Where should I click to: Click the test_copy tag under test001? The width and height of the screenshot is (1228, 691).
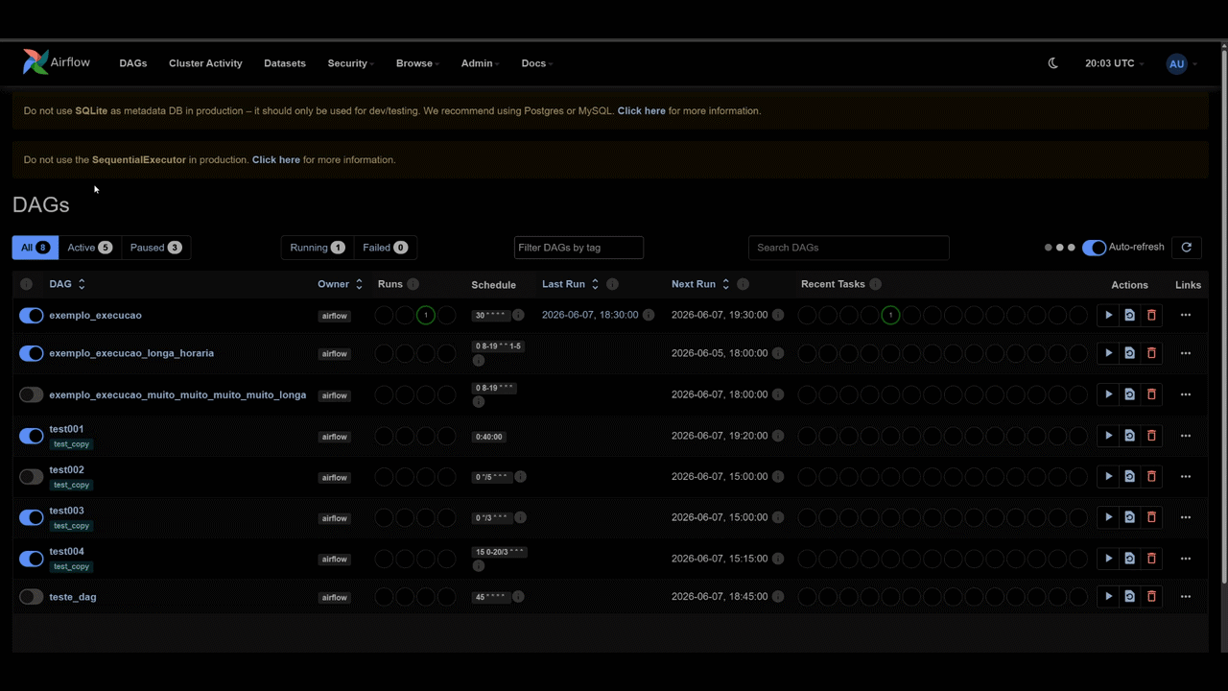click(72, 444)
